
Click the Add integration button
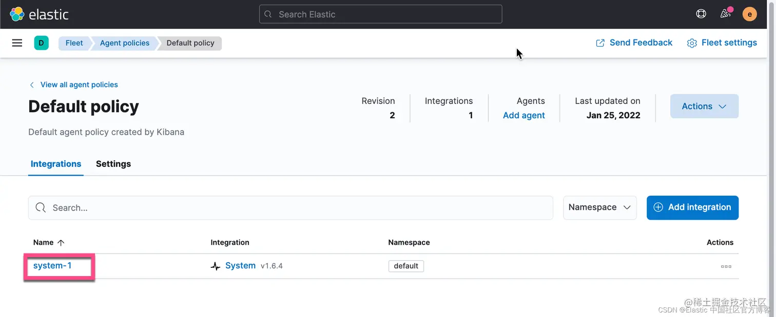point(692,207)
